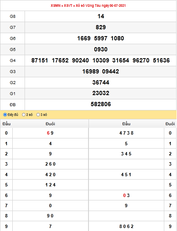Click the G4 number 51636
The width and height of the screenshot is (177, 231).
coord(161,60)
